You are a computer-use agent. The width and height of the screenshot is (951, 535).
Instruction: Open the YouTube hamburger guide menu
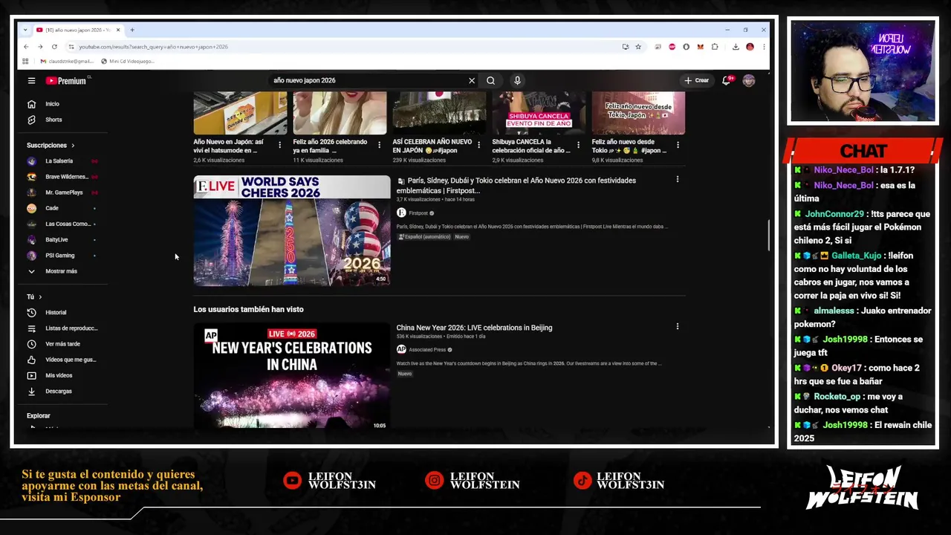click(31, 80)
